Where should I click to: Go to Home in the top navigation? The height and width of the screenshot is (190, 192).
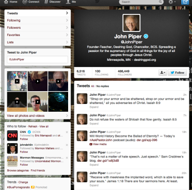coord(10,2)
